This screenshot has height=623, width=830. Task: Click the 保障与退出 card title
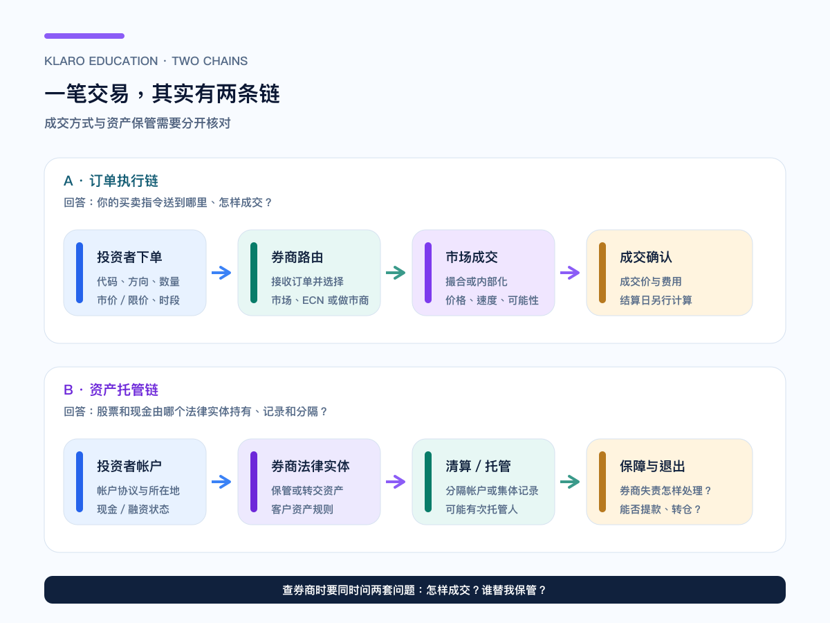pyautogui.click(x=652, y=467)
